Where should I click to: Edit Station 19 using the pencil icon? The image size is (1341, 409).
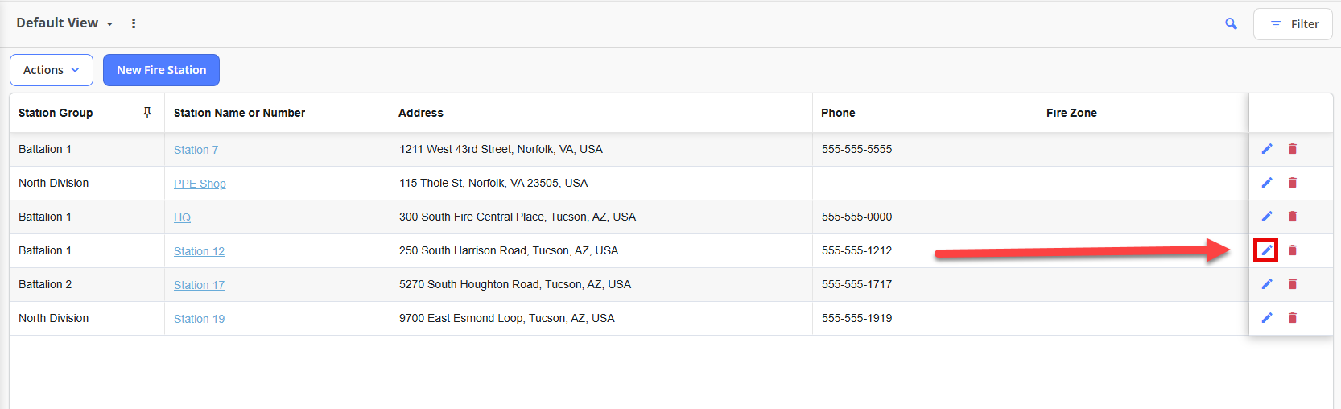click(x=1266, y=318)
